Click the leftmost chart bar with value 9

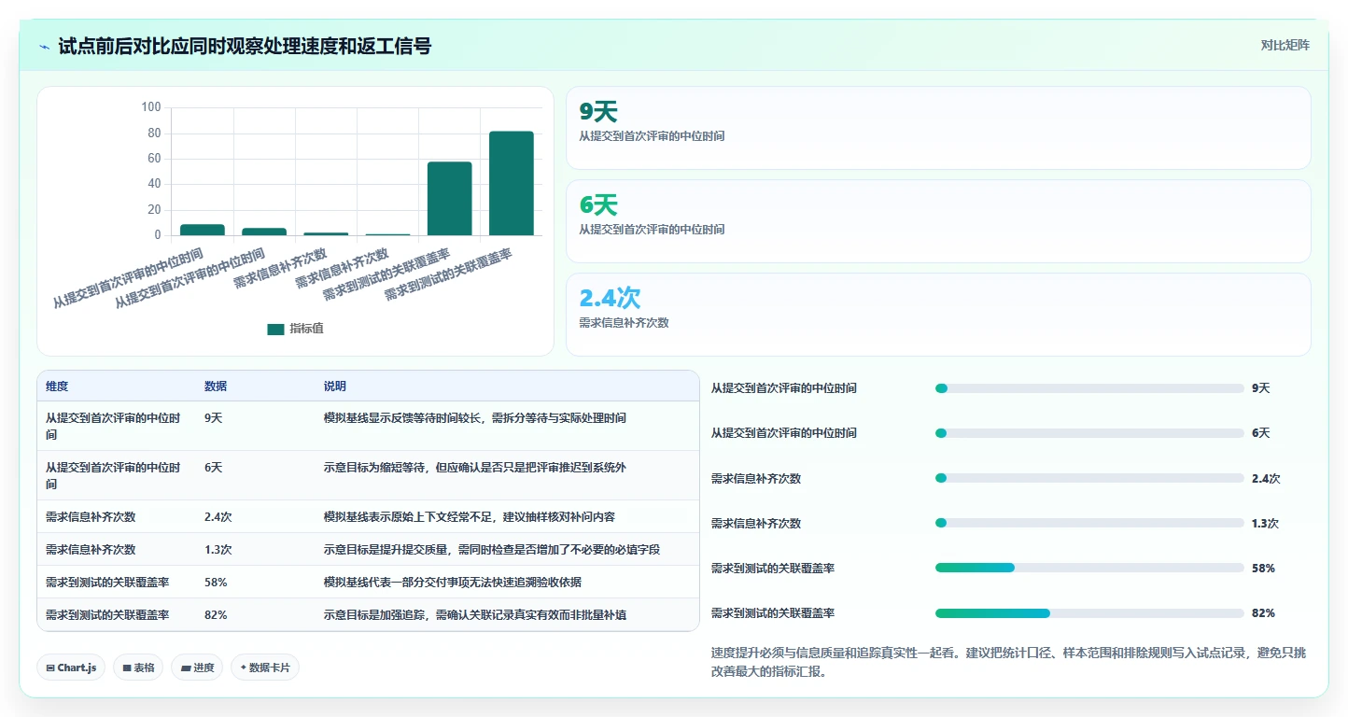coord(203,230)
